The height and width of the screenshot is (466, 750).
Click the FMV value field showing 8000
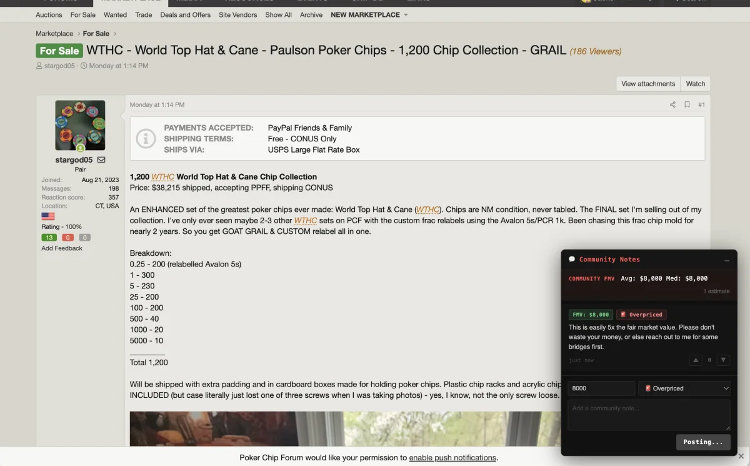(601, 388)
